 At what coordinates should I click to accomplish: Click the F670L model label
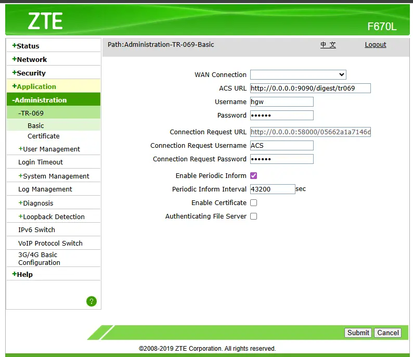pos(382,27)
